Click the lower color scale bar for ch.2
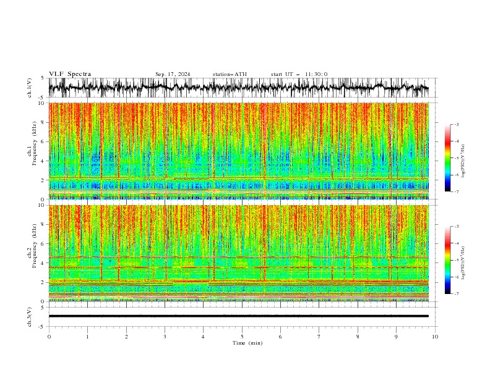This screenshot has width=490, height=378. pos(447,260)
